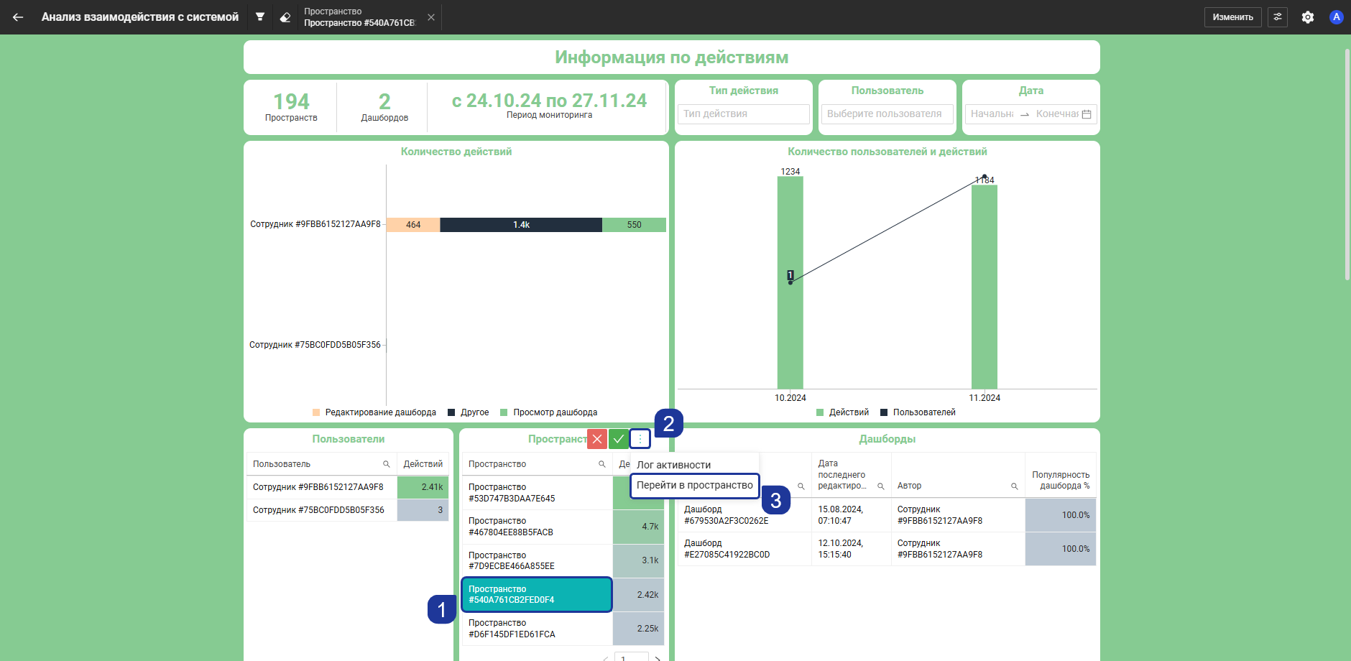Screen dimensions: 1351x661
Task: Toggle the Редактирование дашборда legend item
Action: coord(374,412)
